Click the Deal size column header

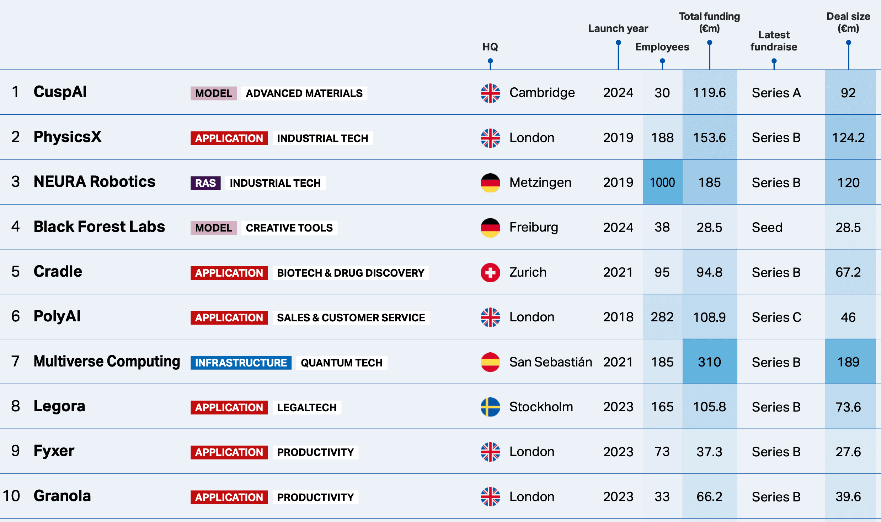click(848, 22)
